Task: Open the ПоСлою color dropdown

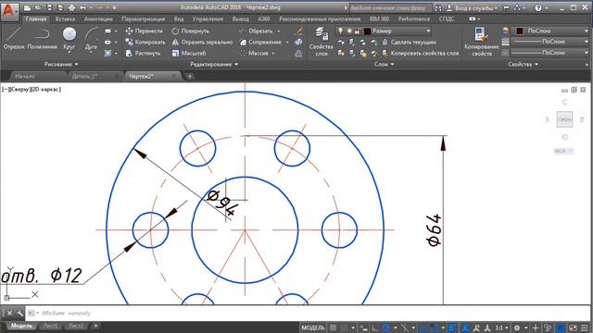Action: (586, 31)
